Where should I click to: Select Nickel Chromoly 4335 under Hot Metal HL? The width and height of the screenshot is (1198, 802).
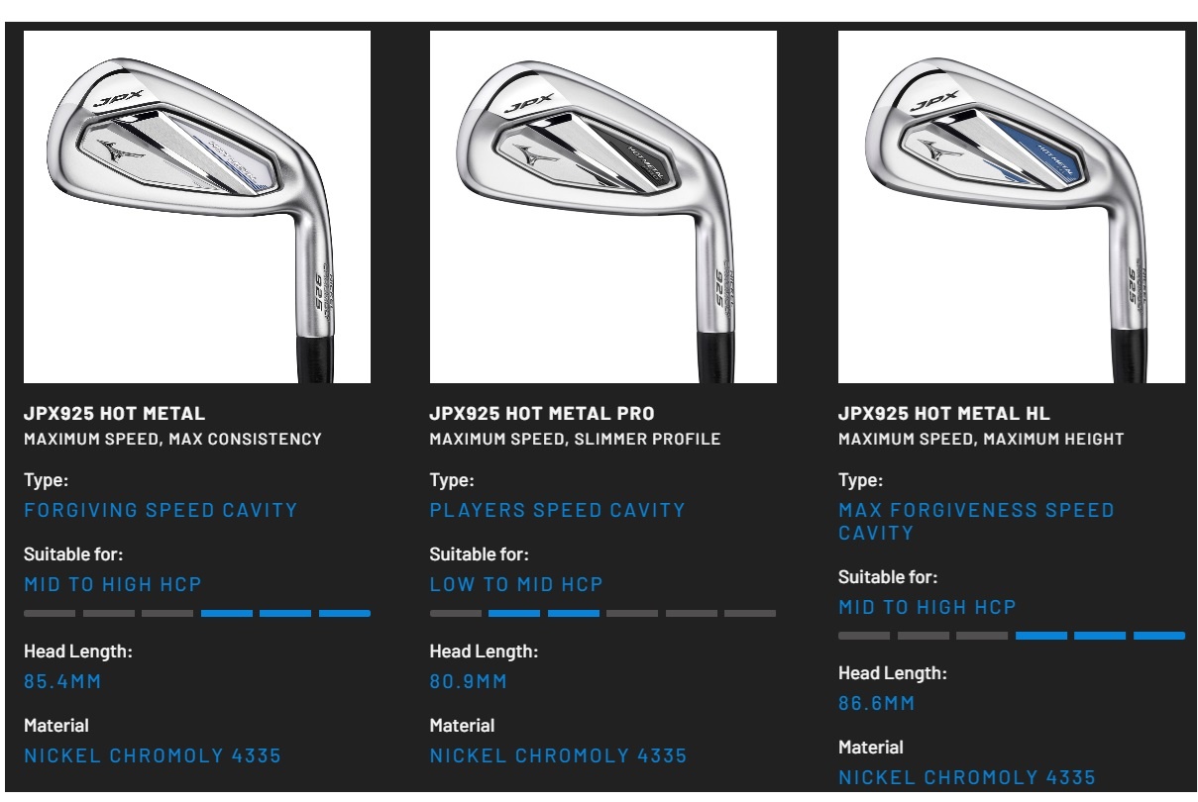[x=967, y=777]
